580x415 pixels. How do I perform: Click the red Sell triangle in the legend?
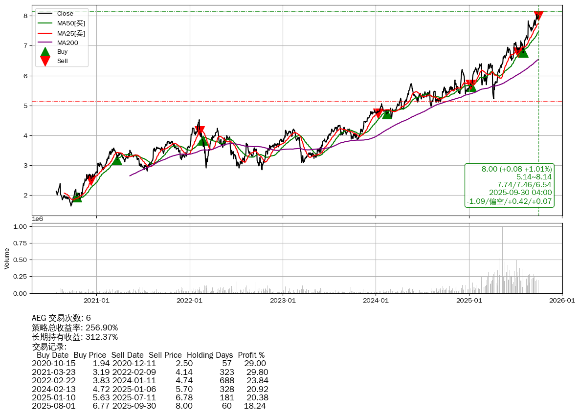tap(45, 61)
